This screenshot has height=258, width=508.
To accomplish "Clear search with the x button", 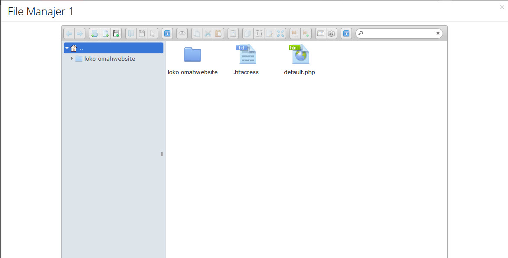I will pos(438,33).
